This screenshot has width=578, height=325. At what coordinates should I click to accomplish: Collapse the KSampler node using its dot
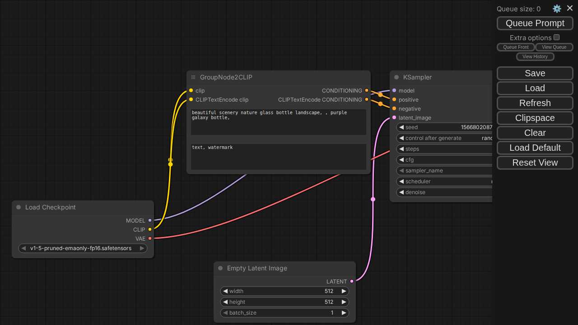(396, 77)
